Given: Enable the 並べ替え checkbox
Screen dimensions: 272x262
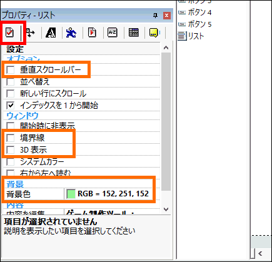Looking at the screenshot, I should pyautogui.click(x=11, y=82).
